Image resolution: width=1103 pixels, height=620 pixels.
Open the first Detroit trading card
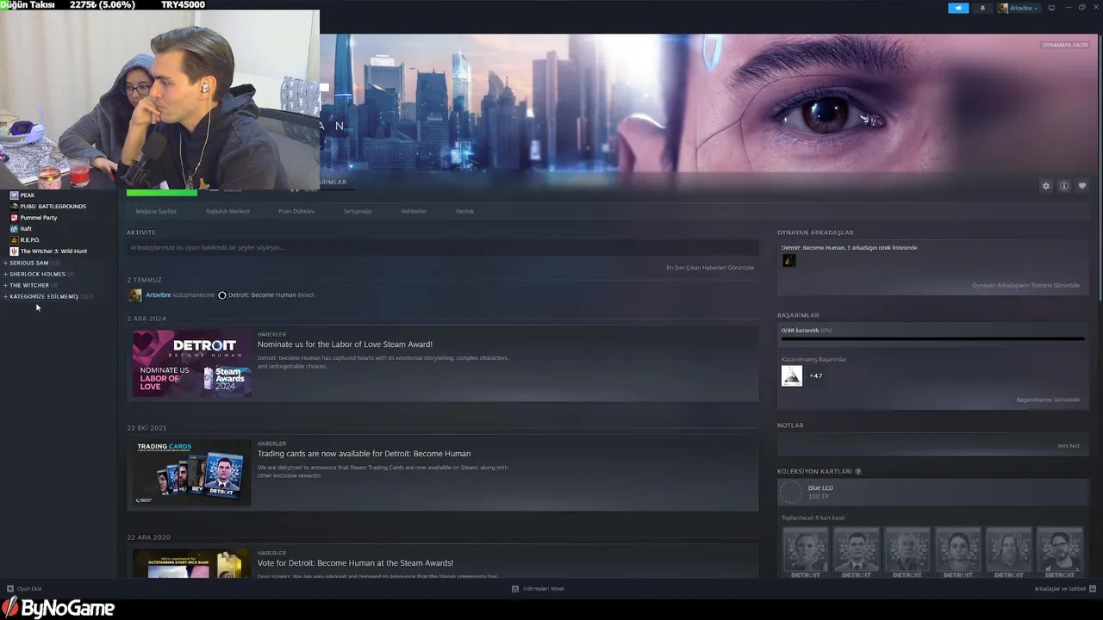click(806, 552)
